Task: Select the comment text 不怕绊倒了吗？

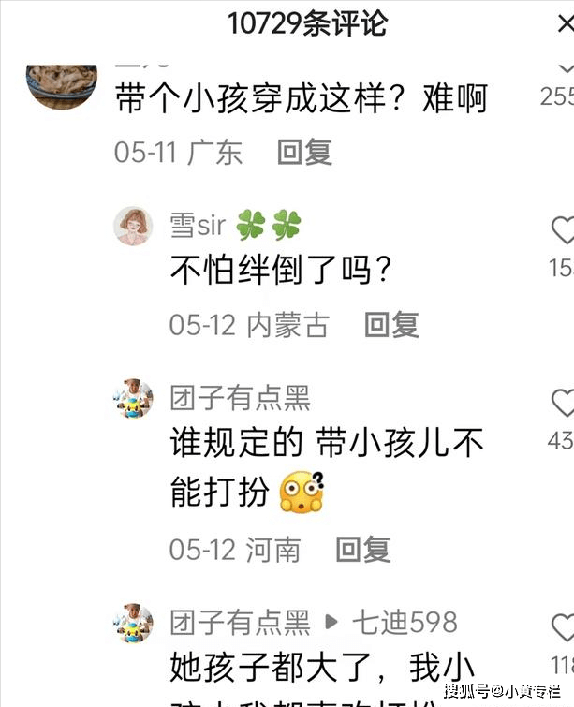Action: (281, 270)
